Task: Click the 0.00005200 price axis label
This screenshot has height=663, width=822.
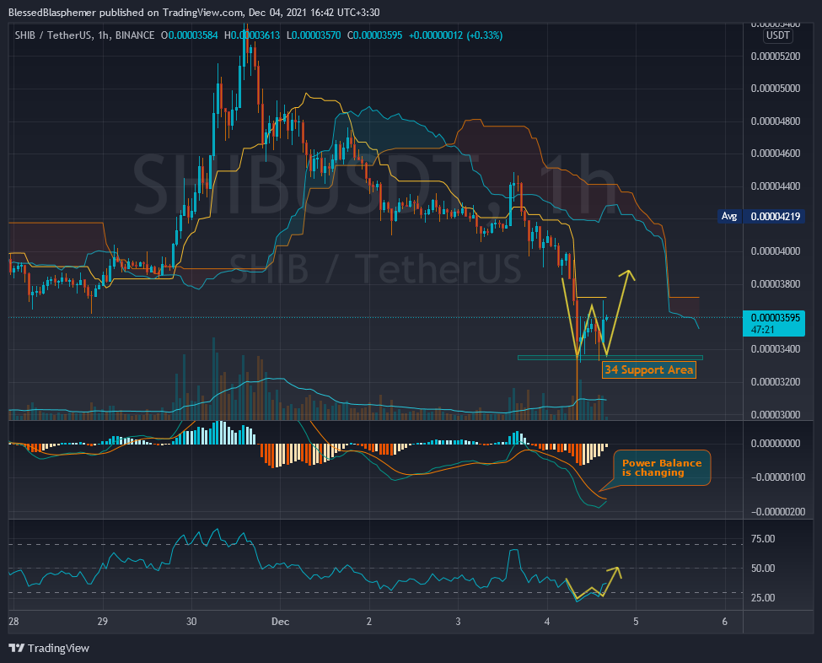Action: 776,57
